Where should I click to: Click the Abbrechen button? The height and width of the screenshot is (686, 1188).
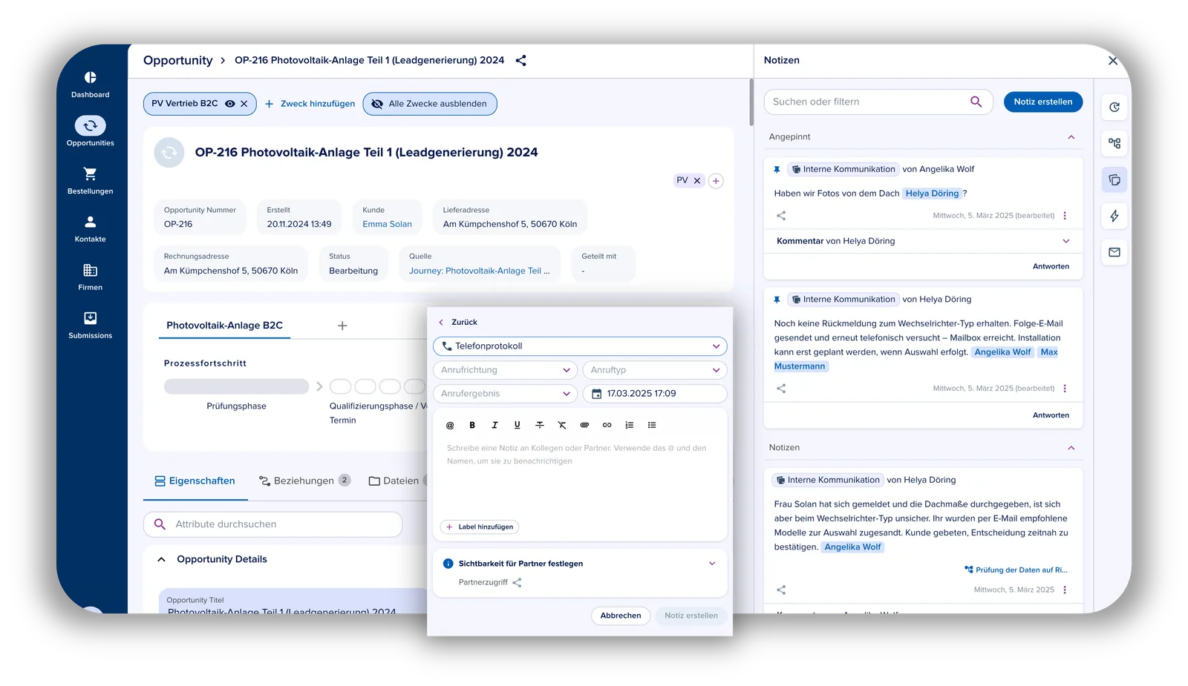click(x=621, y=616)
